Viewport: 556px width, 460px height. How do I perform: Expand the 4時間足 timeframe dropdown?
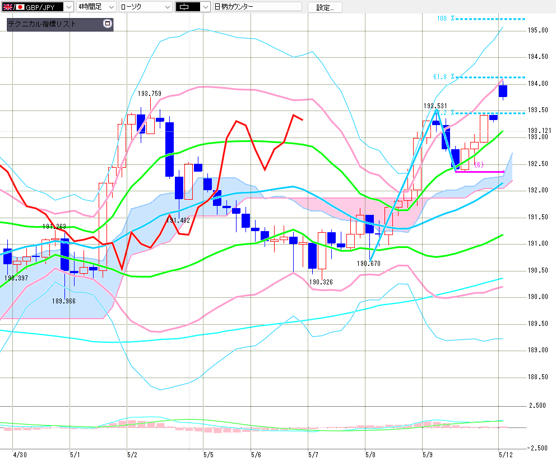tap(110, 7)
